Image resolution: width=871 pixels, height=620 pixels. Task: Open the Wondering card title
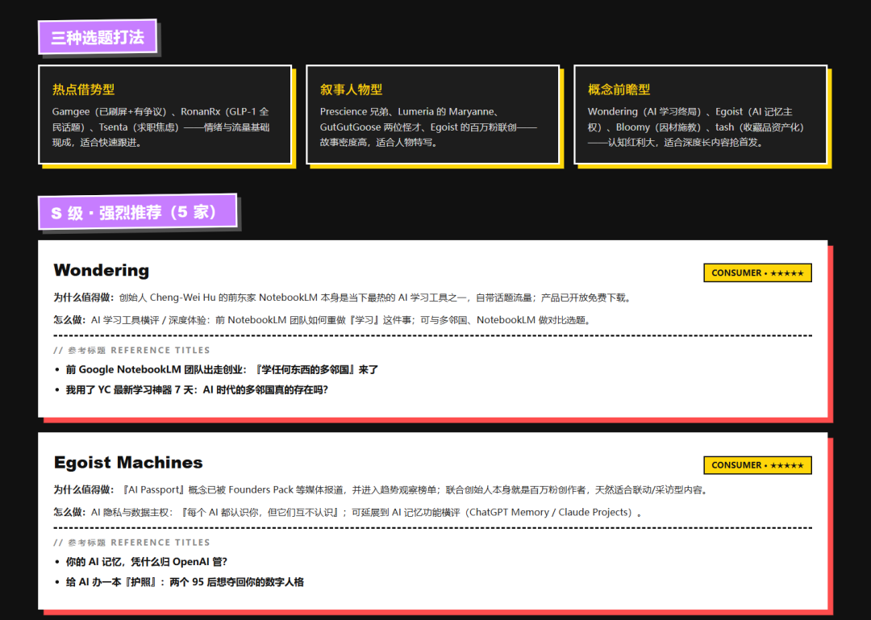pyautogui.click(x=101, y=270)
